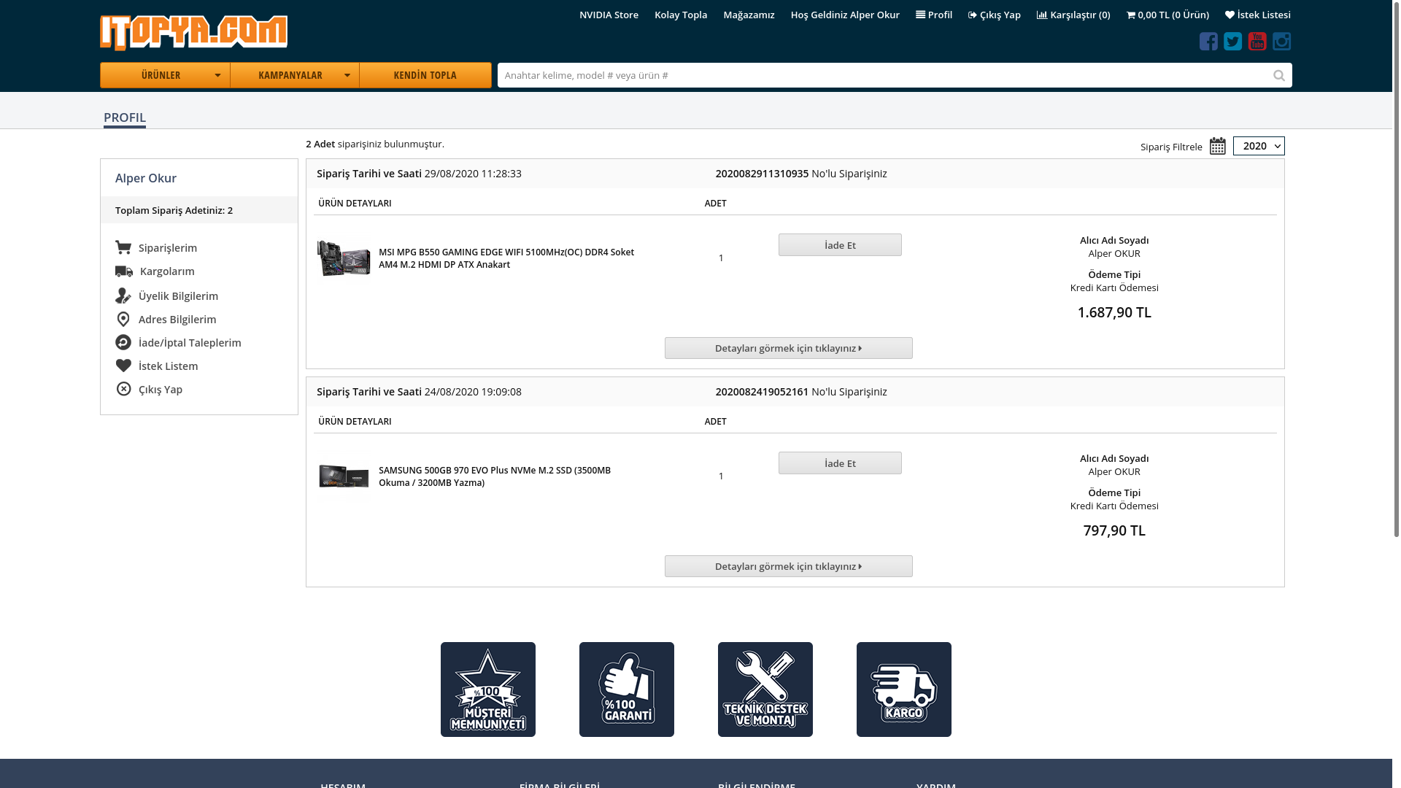Open the Instagram social icon

[1281, 42]
